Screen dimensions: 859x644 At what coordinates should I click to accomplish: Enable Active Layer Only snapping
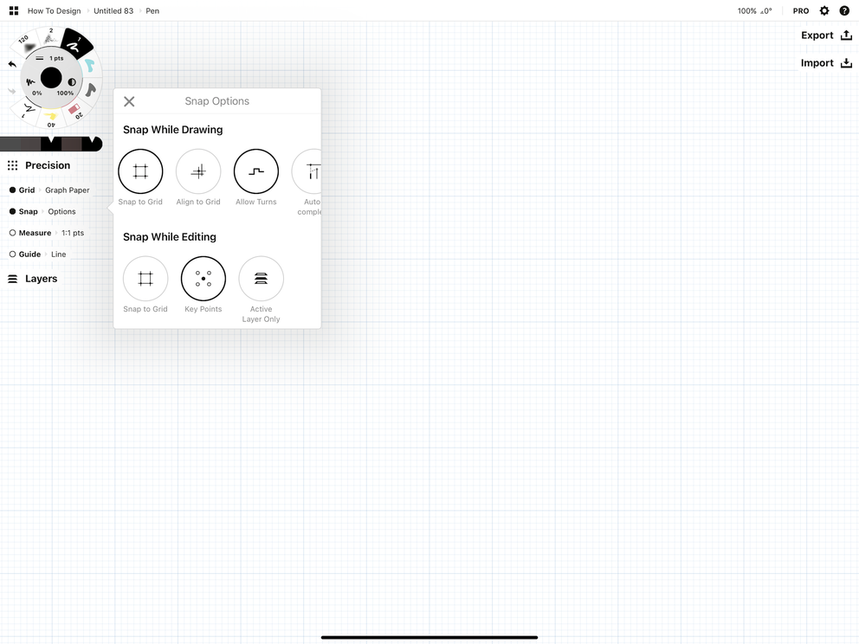(261, 279)
